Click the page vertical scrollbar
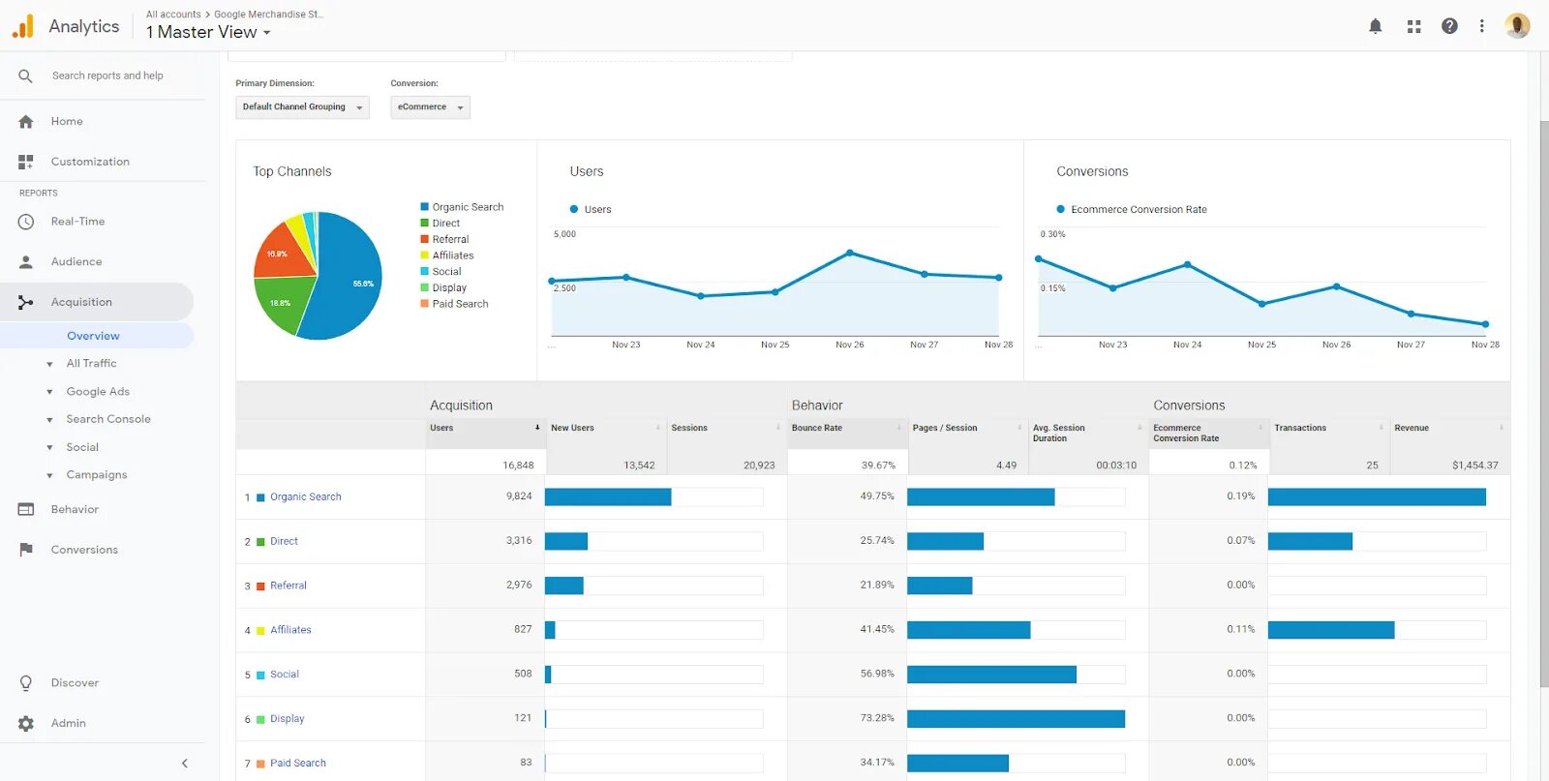Image resolution: width=1549 pixels, height=781 pixels. (x=1544, y=404)
